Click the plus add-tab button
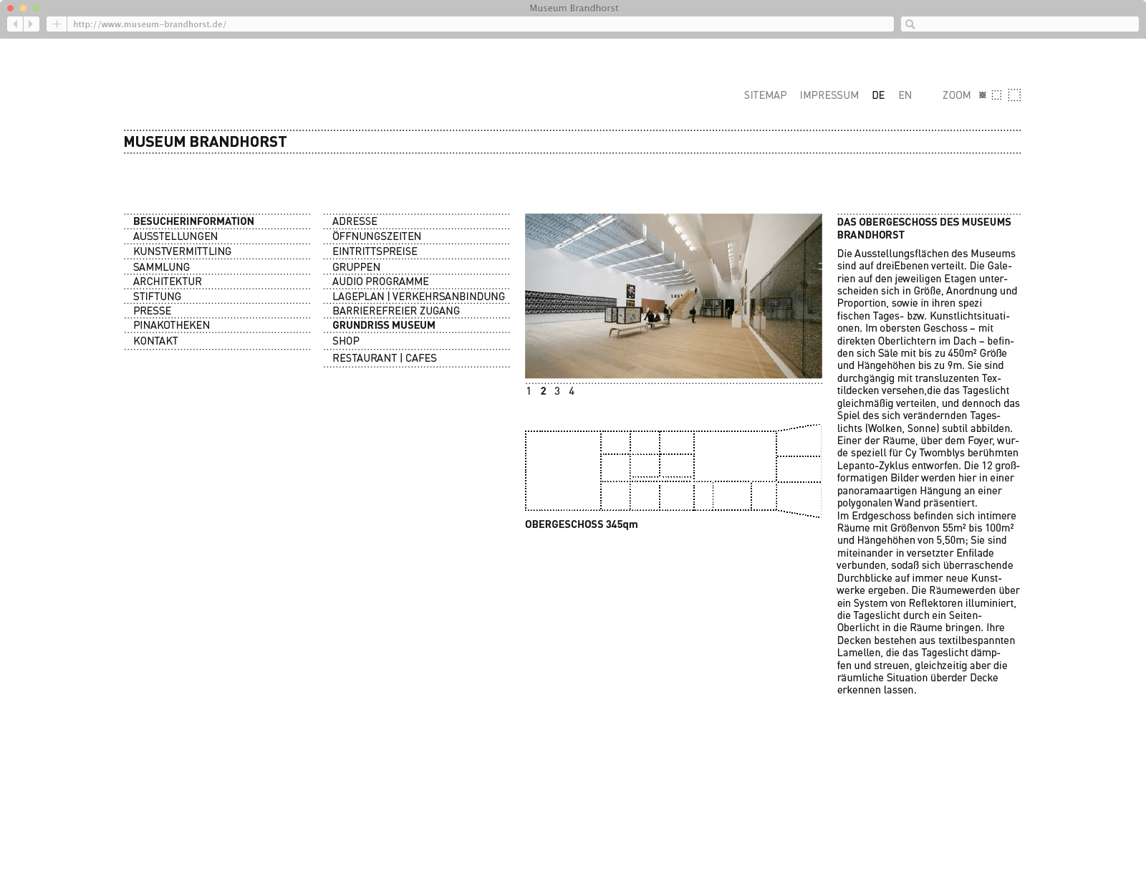Image resolution: width=1146 pixels, height=874 pixels. [x=57, y=24]
